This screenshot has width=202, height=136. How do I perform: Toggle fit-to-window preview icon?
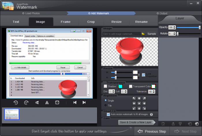coord(57,103)
